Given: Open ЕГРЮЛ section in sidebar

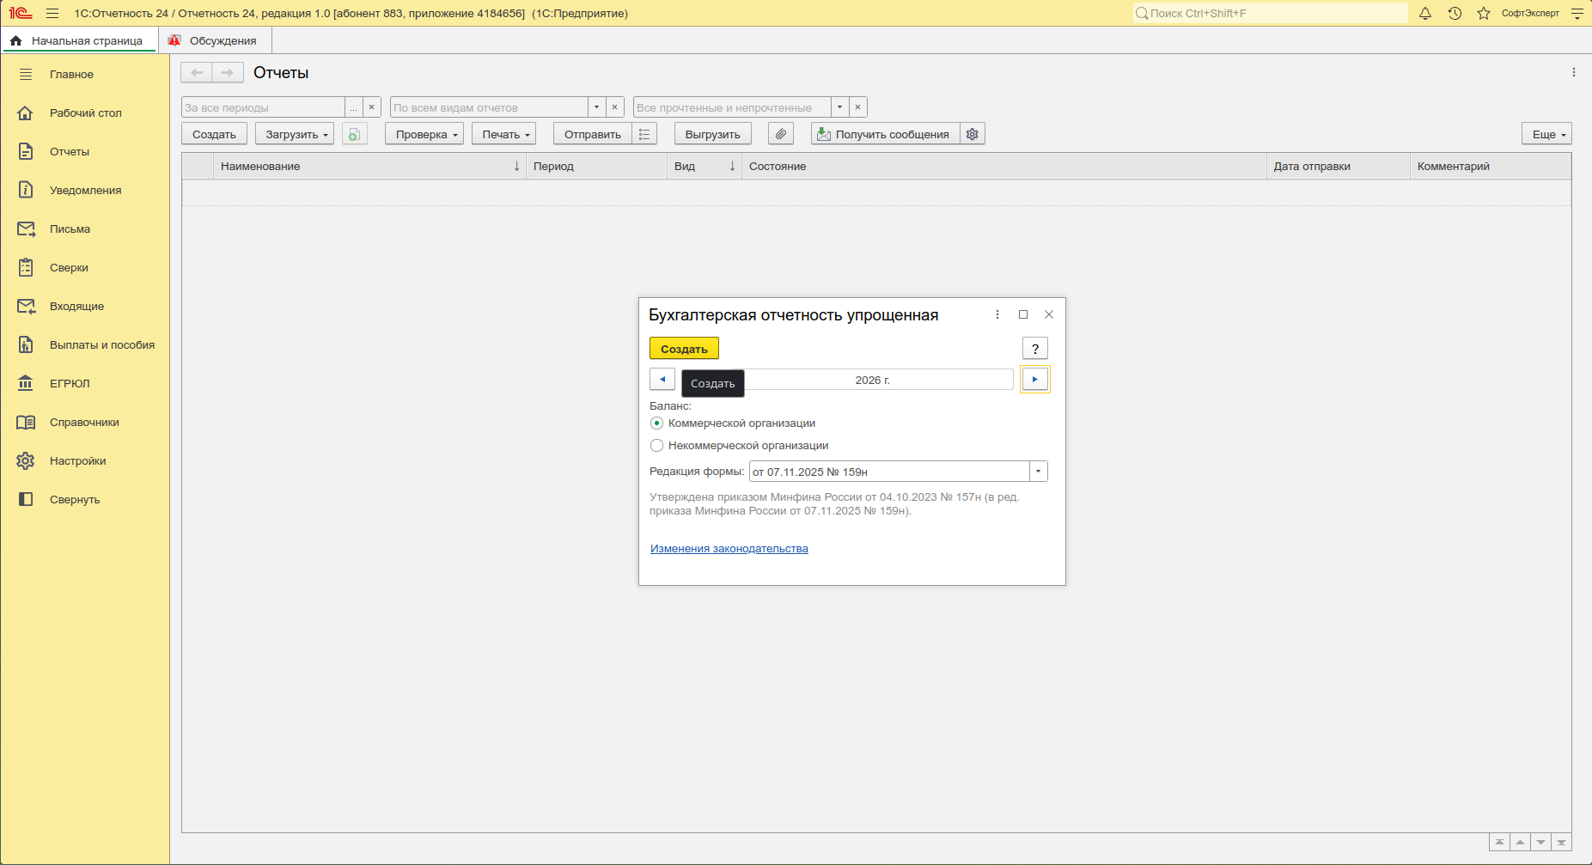Looking at the screenshot, I should tap(70, 383).
